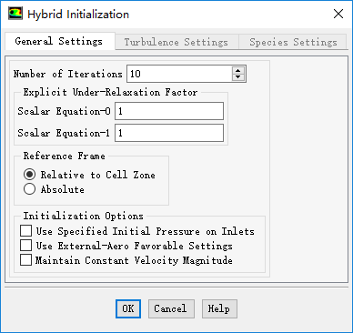Toggle Maintain Constant Velocity Magnitude checkbox
353x333 pixels.
25,260
